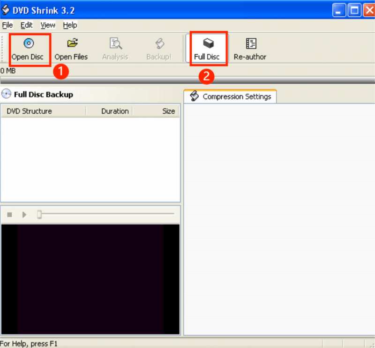Close the DVD Shrink window
The width and height of the screenshot is (375, 348).
[369, 10]
